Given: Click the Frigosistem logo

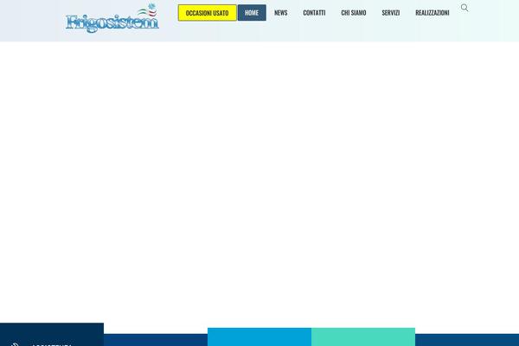Looking at the screenshot, I should point(112,18).
